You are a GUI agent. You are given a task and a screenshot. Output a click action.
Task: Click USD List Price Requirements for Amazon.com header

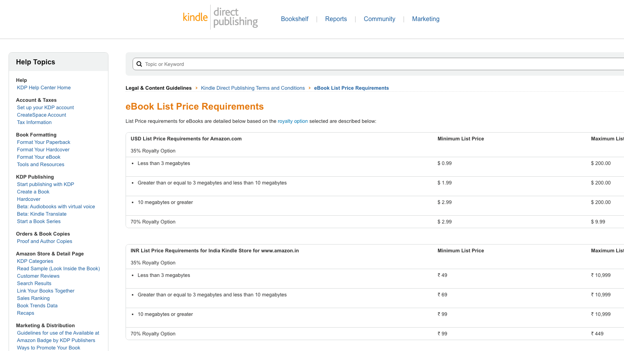(x=186, y=139)
